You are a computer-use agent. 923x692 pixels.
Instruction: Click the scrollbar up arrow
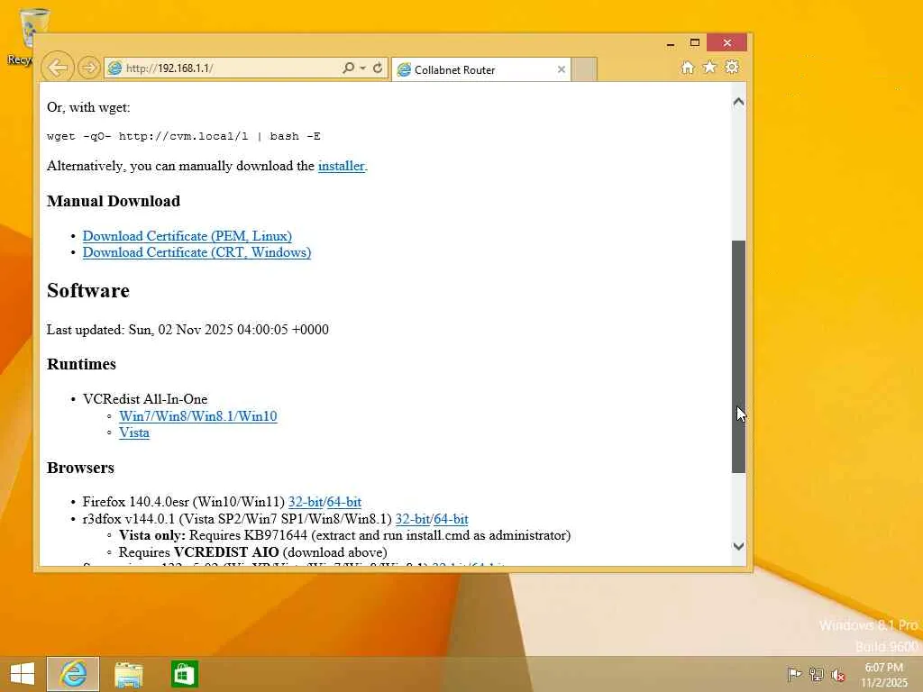[x=739, y=102]
